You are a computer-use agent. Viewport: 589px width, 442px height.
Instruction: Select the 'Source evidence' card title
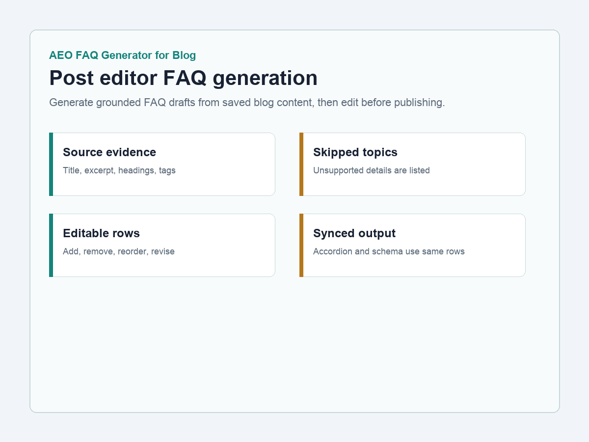point(109,152)
